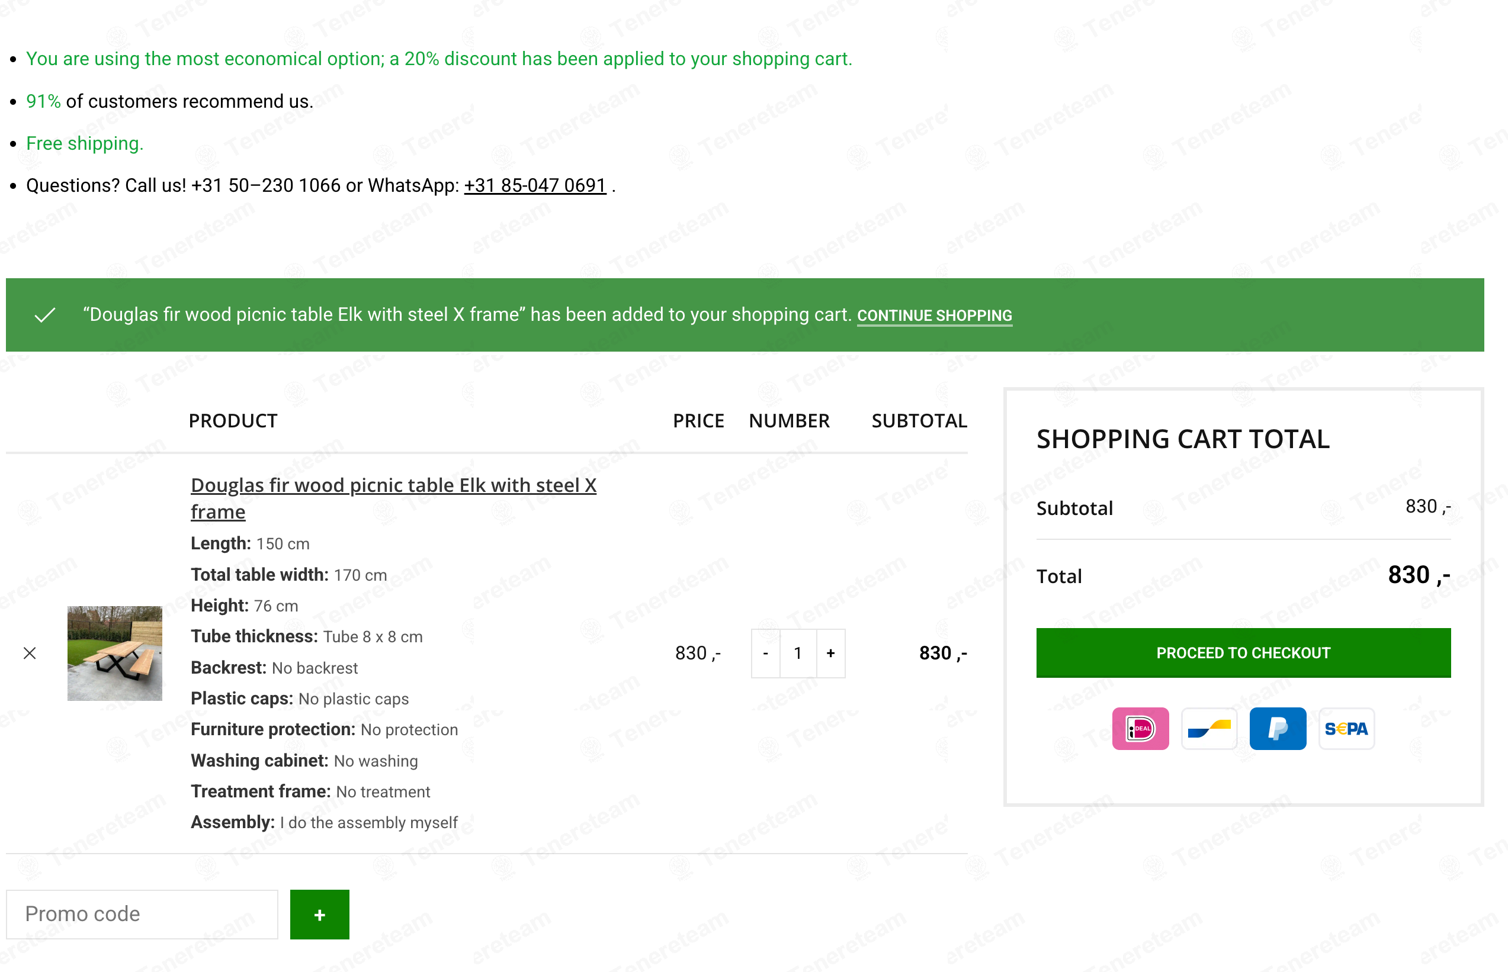
Task: Click the iDEAL payment icon
Action: point(1140,728)
